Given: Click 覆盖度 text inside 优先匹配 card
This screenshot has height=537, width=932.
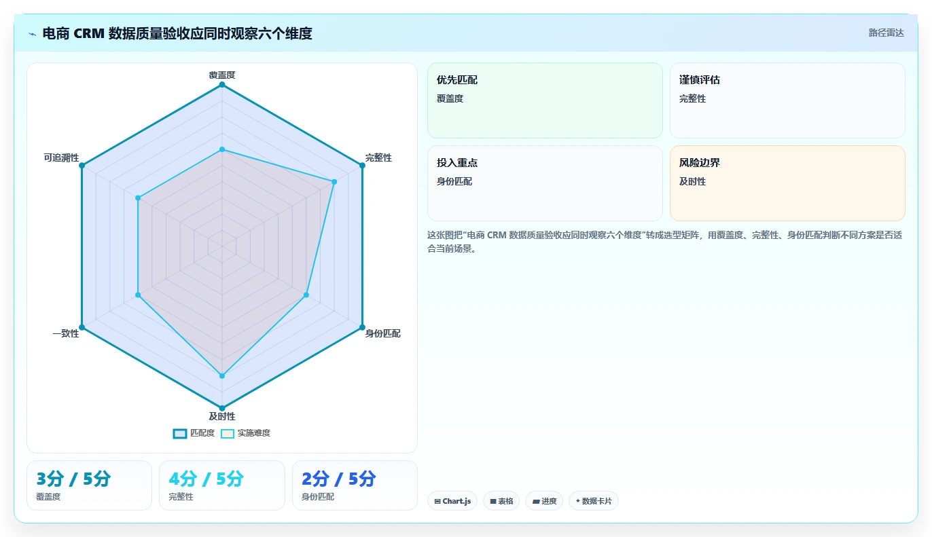Looking at the screenshot, I should pos(450,98).
